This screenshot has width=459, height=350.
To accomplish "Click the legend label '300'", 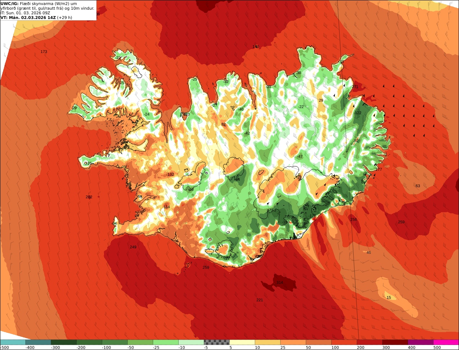I will point(386,347).
